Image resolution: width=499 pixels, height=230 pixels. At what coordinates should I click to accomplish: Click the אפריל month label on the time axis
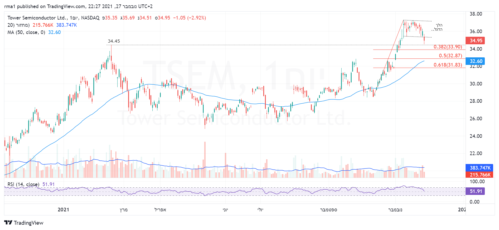click(160, 210)
